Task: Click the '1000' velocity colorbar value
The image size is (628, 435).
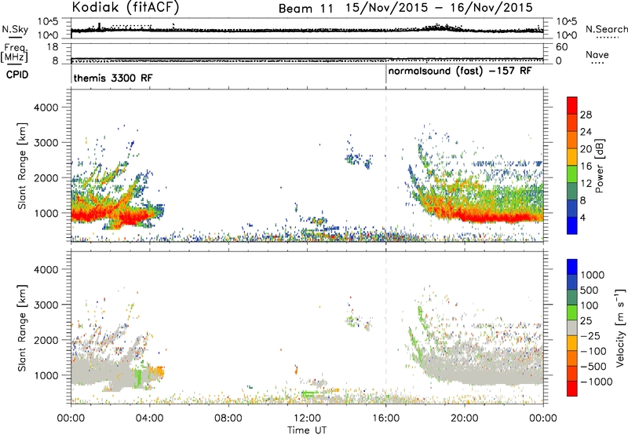Action: click(x=593, y=275)
